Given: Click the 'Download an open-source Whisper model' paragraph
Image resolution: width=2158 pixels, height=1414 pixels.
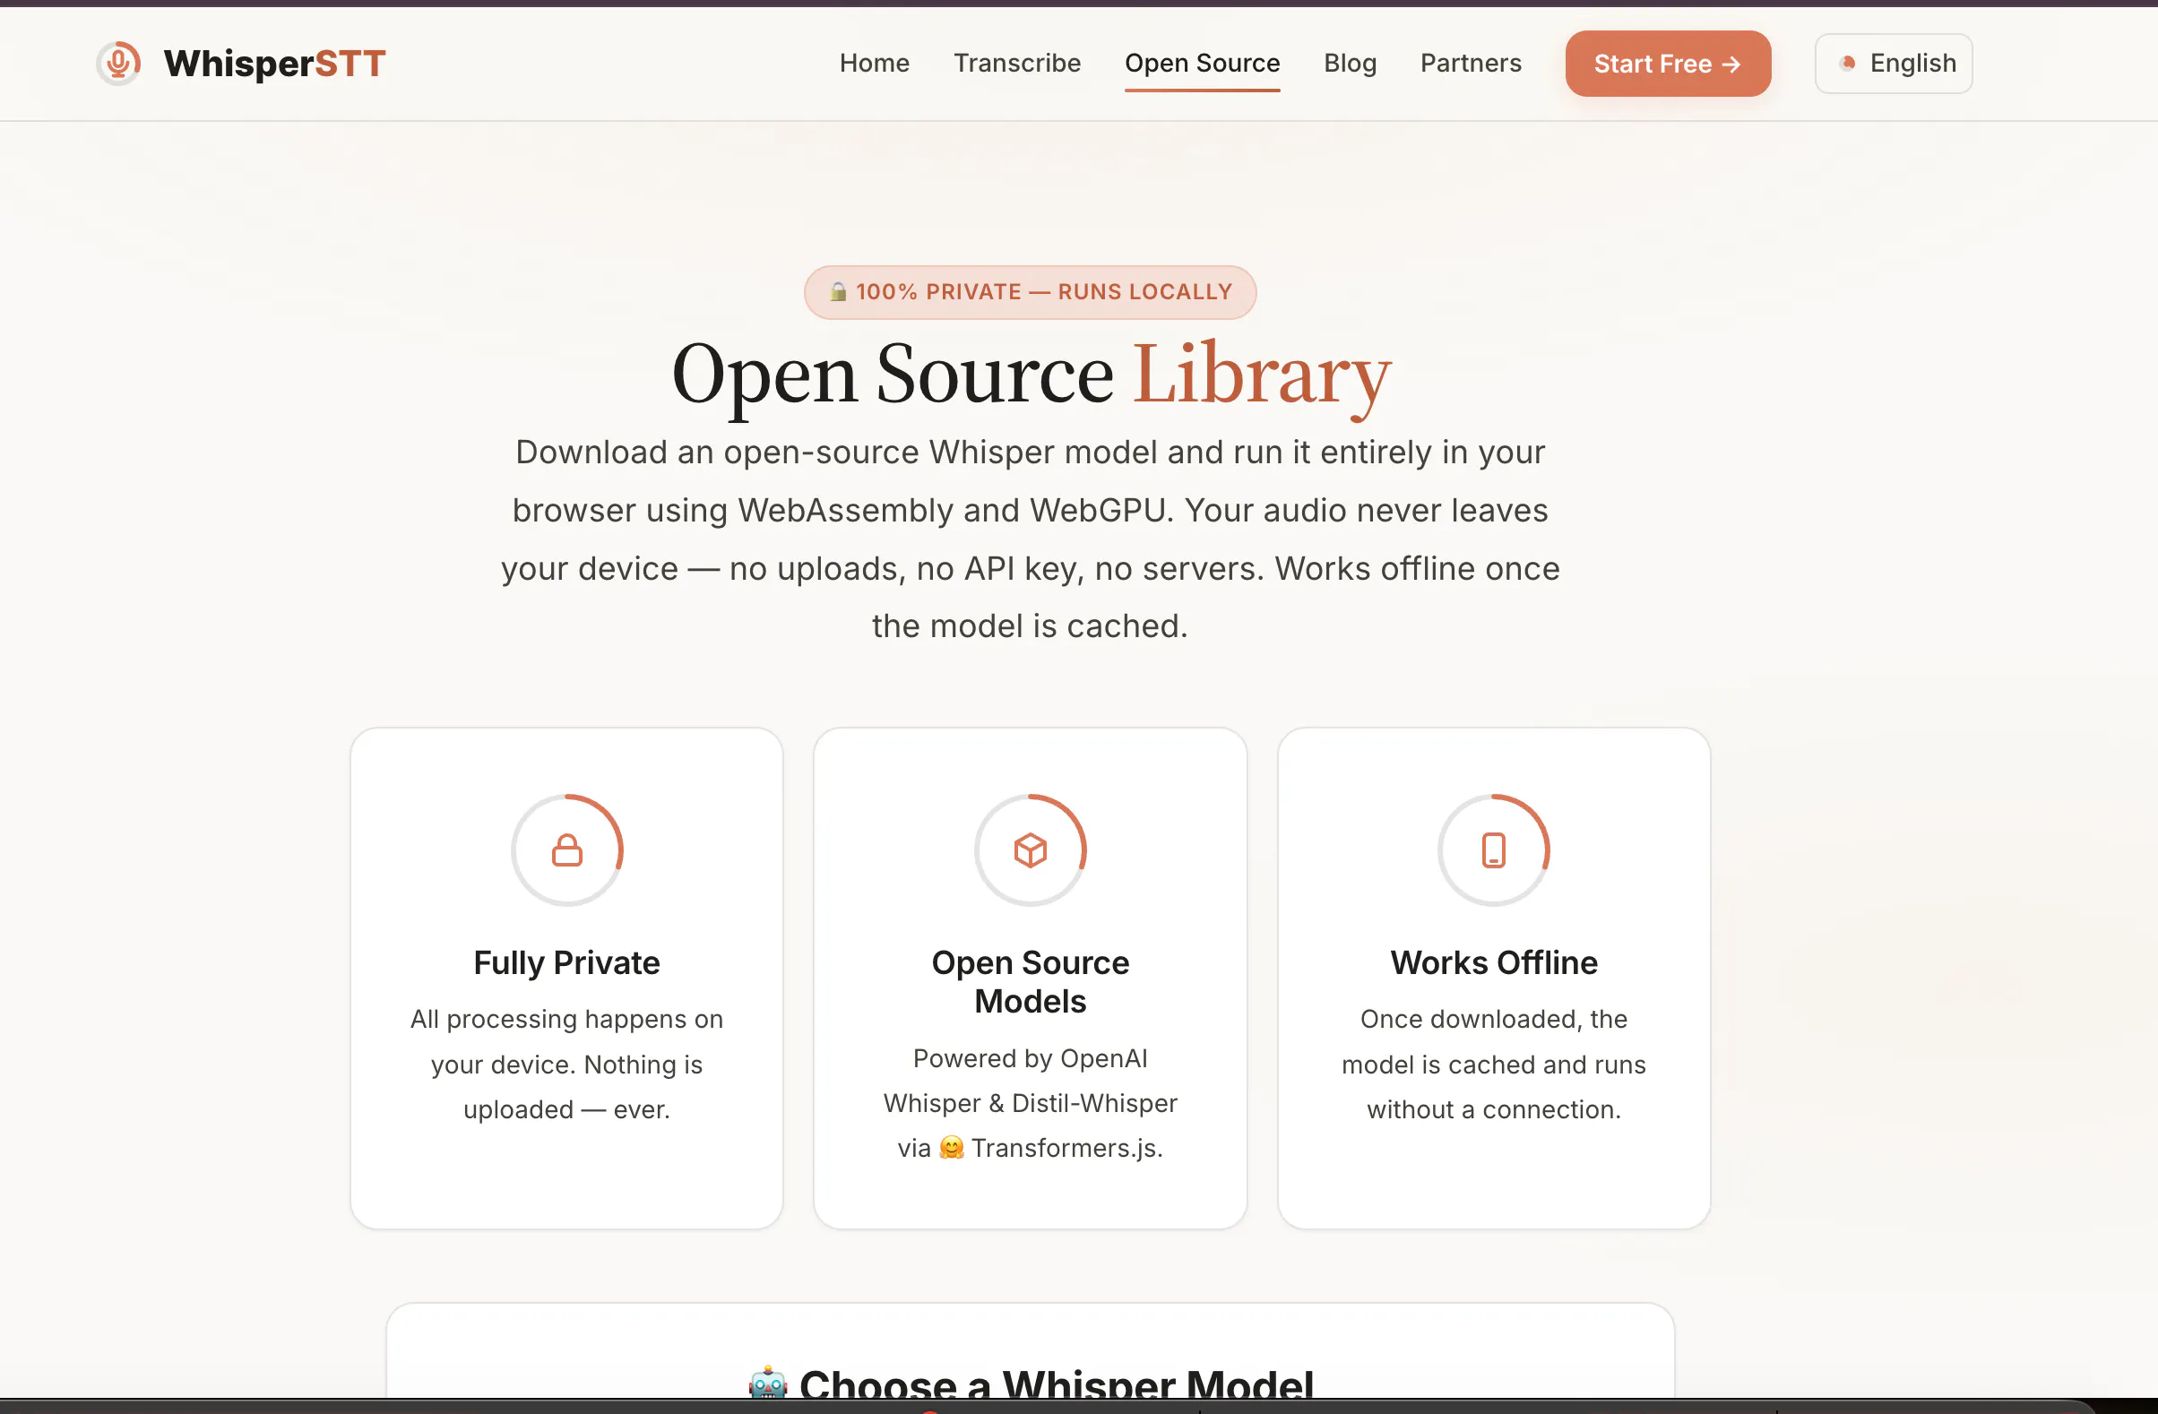Looking at the screenshot, I should 1030,539.
